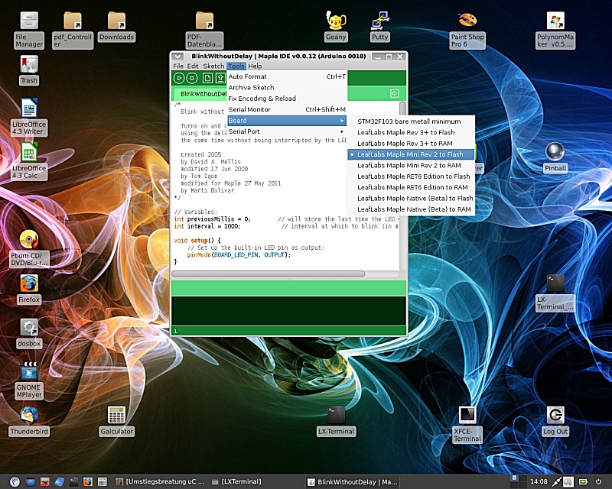Click the Calculator desktop icon
This screenshot has height=489, width=612.
pyautogui.click(x=117, y=421)
